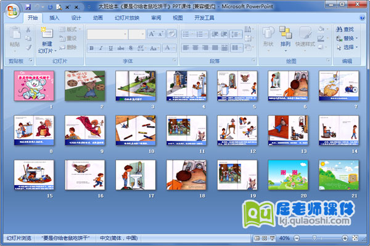The height and width of the screenshot is (246, 370).
Task: Select slide 21 thumbnail
Action: point(338,174)
